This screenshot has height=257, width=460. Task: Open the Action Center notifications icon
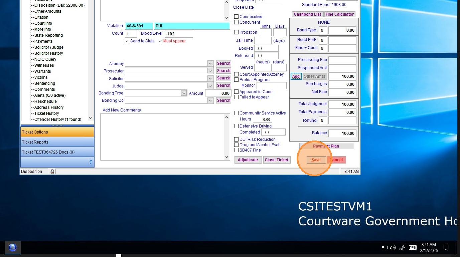(446, 248)
